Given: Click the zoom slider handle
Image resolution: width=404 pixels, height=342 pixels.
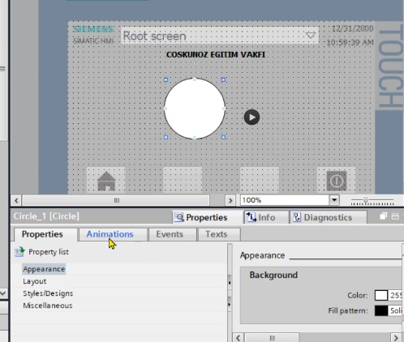Looking at the screenshot, I should (x=366, y=200).
